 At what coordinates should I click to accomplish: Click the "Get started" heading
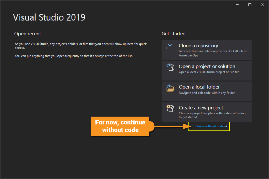click(174, 34)
